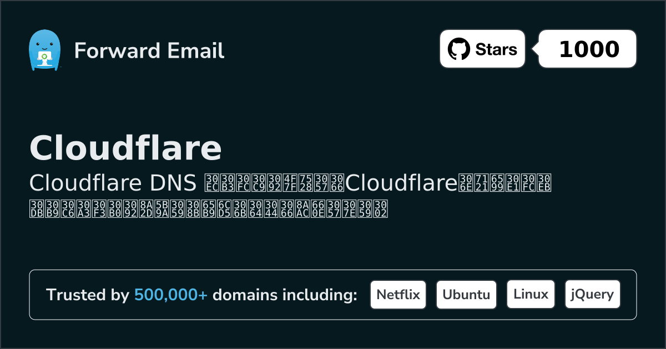
Task: Choose the Ubuntu badge
Action: pyautogui.click(x=466, y=295)
